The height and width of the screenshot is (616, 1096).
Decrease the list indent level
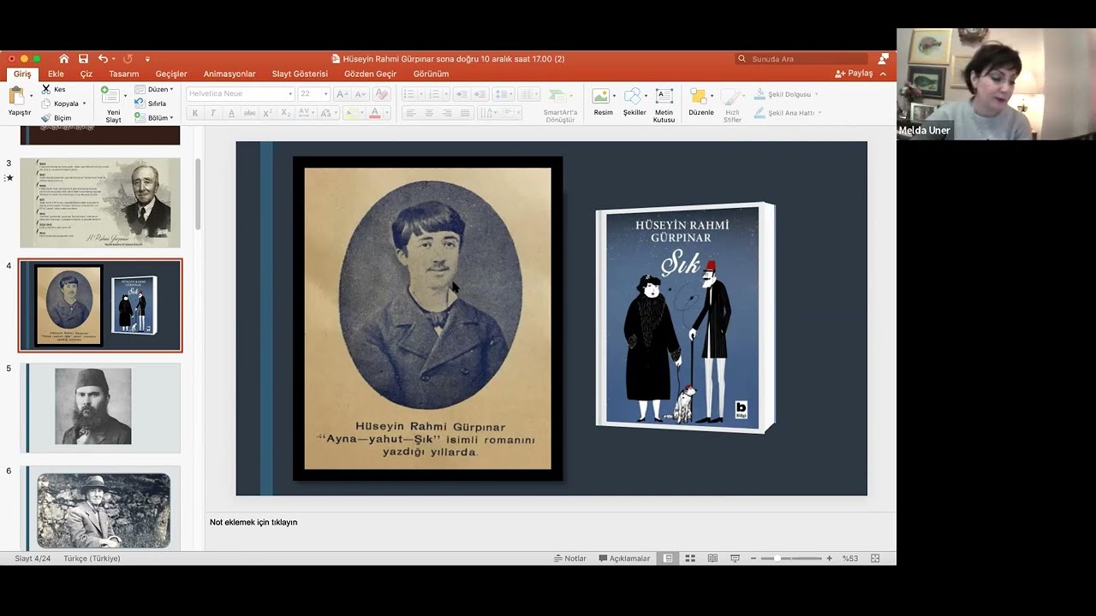[x=462, y=94]
